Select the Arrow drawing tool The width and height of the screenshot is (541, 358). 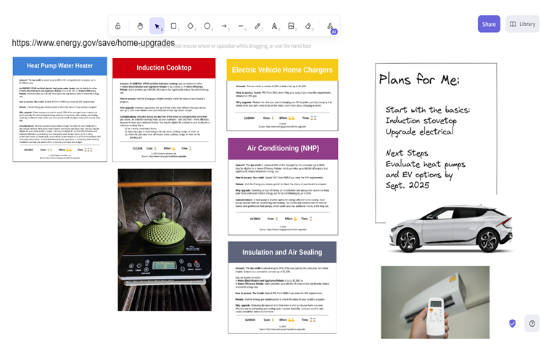coord(224,26)
